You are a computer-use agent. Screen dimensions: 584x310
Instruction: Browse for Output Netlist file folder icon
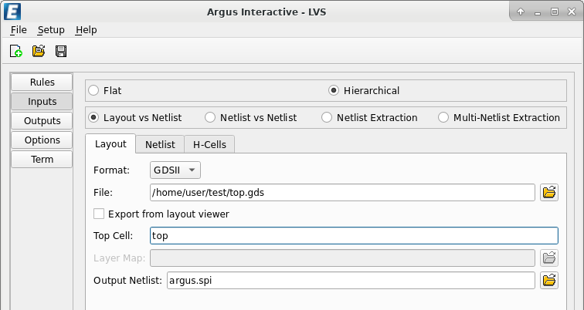549,280
